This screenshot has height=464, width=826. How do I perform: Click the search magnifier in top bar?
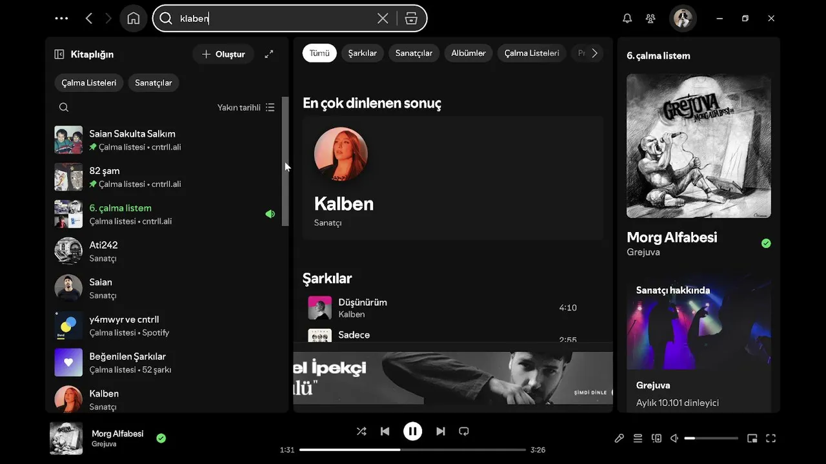[166, 19]
